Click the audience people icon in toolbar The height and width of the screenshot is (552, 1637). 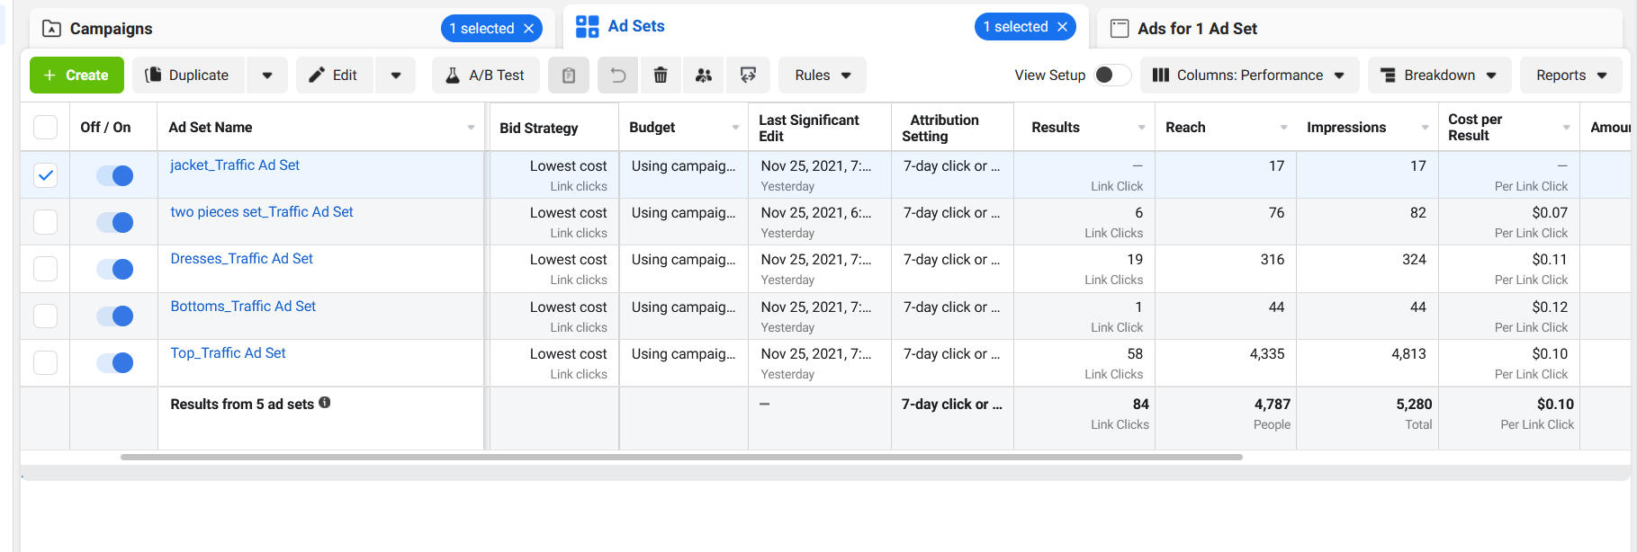point(704,76)
